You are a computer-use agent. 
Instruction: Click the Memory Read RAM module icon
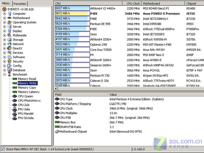pyautogui.click(x=15, y=79)
